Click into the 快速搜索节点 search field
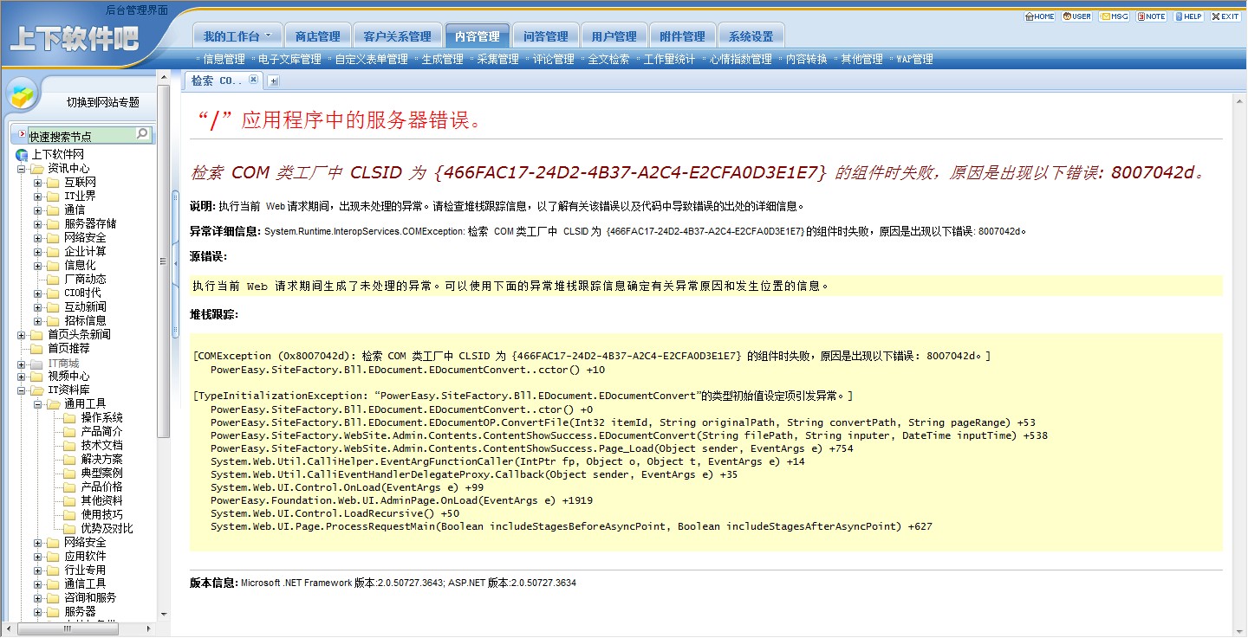1248x638 pixels. coord(78,136)
